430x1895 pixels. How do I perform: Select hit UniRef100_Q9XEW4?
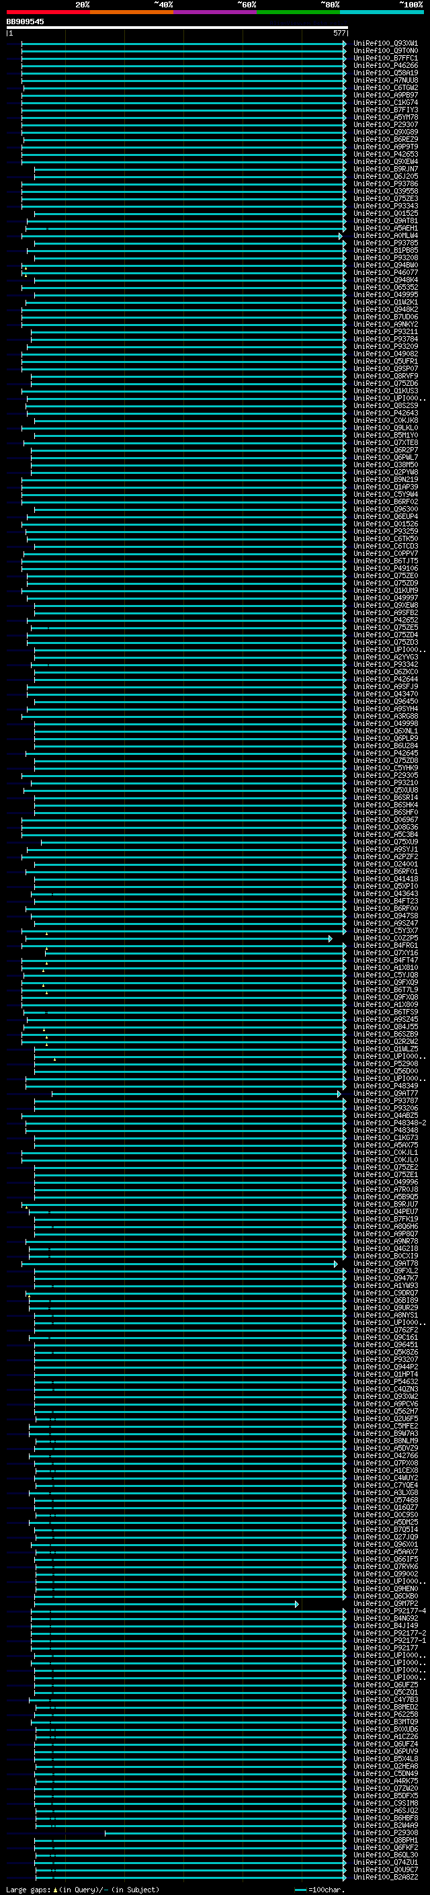pos(386,162)
